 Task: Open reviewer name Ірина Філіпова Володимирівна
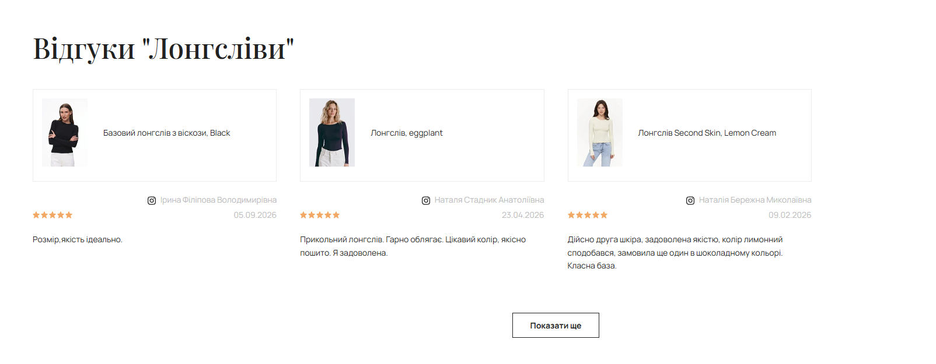[218, 200]
